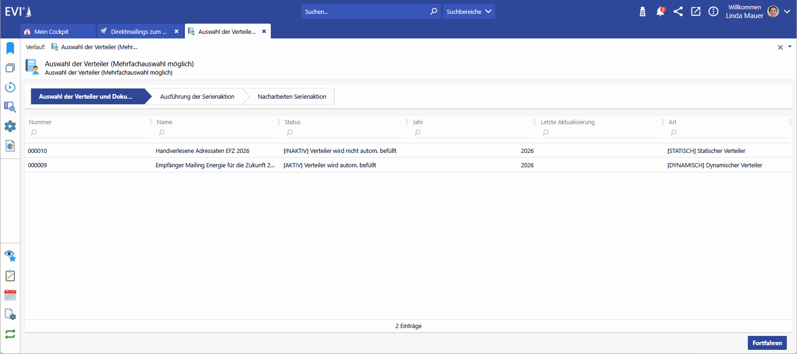The width and height of the screenshot is (797, 354).
Task: Switch to the Mein Cockpit tab
Action: 52,32
